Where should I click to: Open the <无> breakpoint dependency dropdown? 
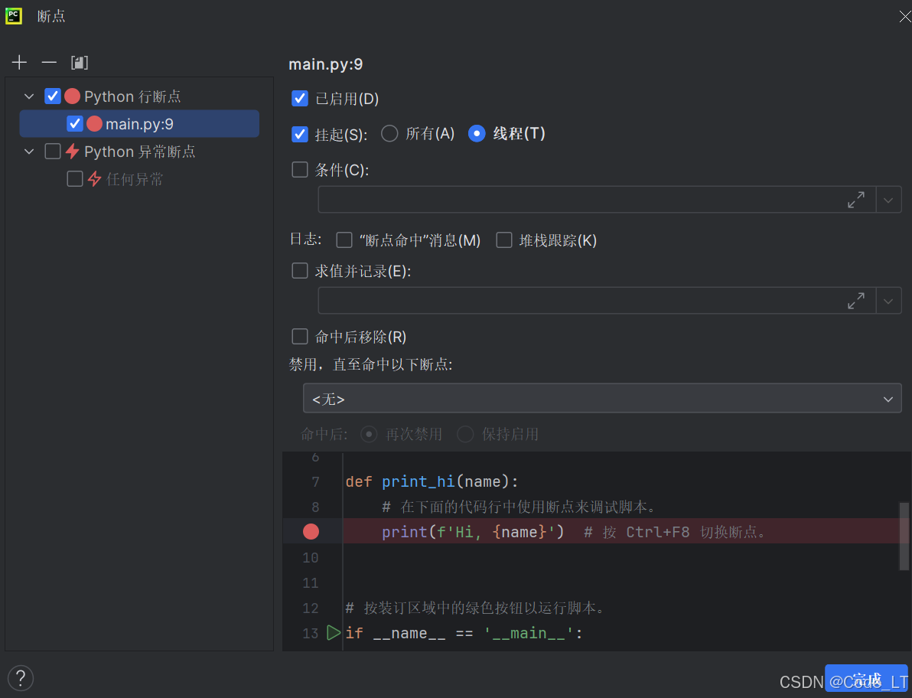click(x=602, y=399)
